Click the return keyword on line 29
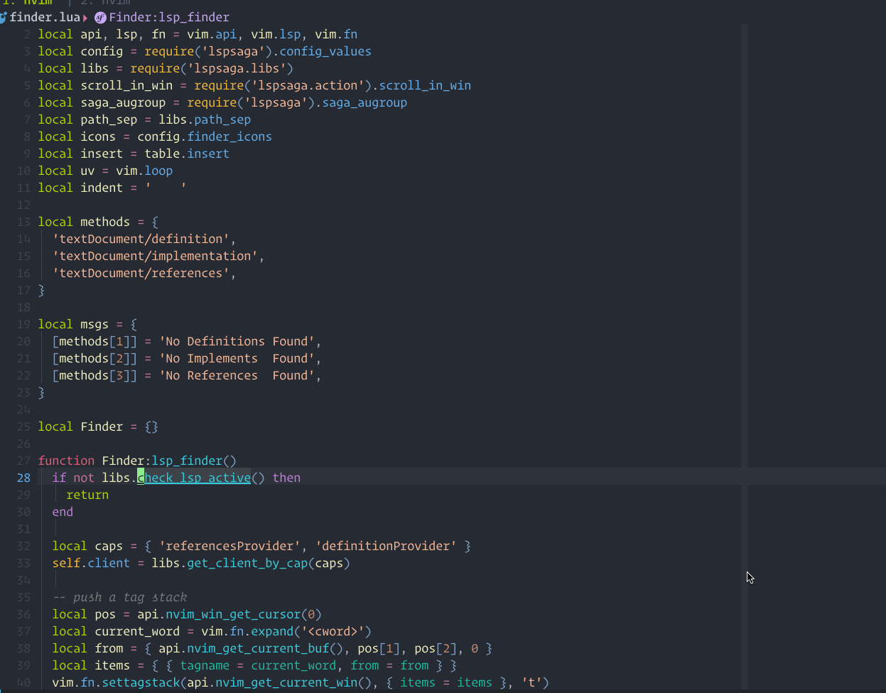The width and height of the screenshot is (886, 693). click(87, 495)
